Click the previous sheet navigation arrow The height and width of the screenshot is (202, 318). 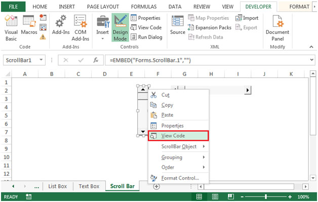point(13,186)
